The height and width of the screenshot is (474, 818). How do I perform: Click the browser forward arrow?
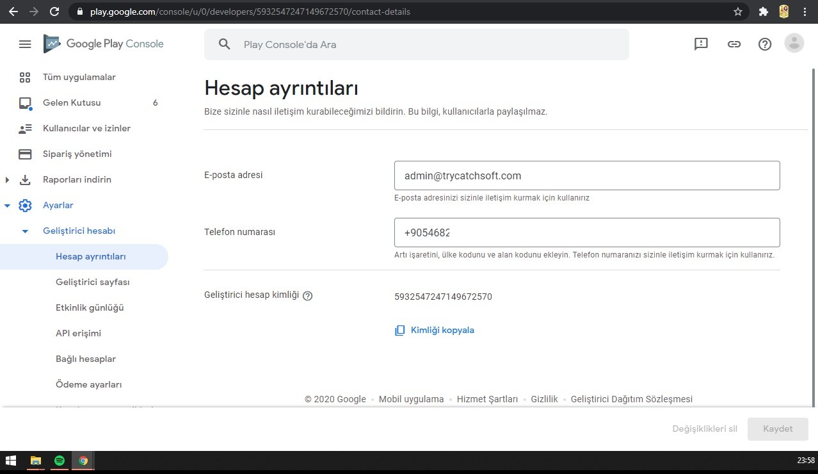coord(34,12)
